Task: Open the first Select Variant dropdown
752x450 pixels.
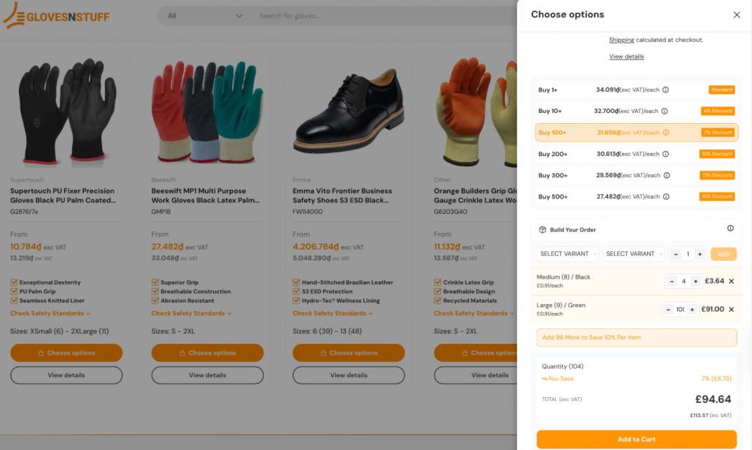Action: (x=567, y=254)
